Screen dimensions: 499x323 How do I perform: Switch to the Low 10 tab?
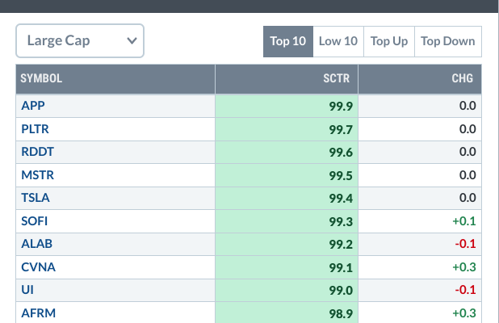click(x=338, y=41)
